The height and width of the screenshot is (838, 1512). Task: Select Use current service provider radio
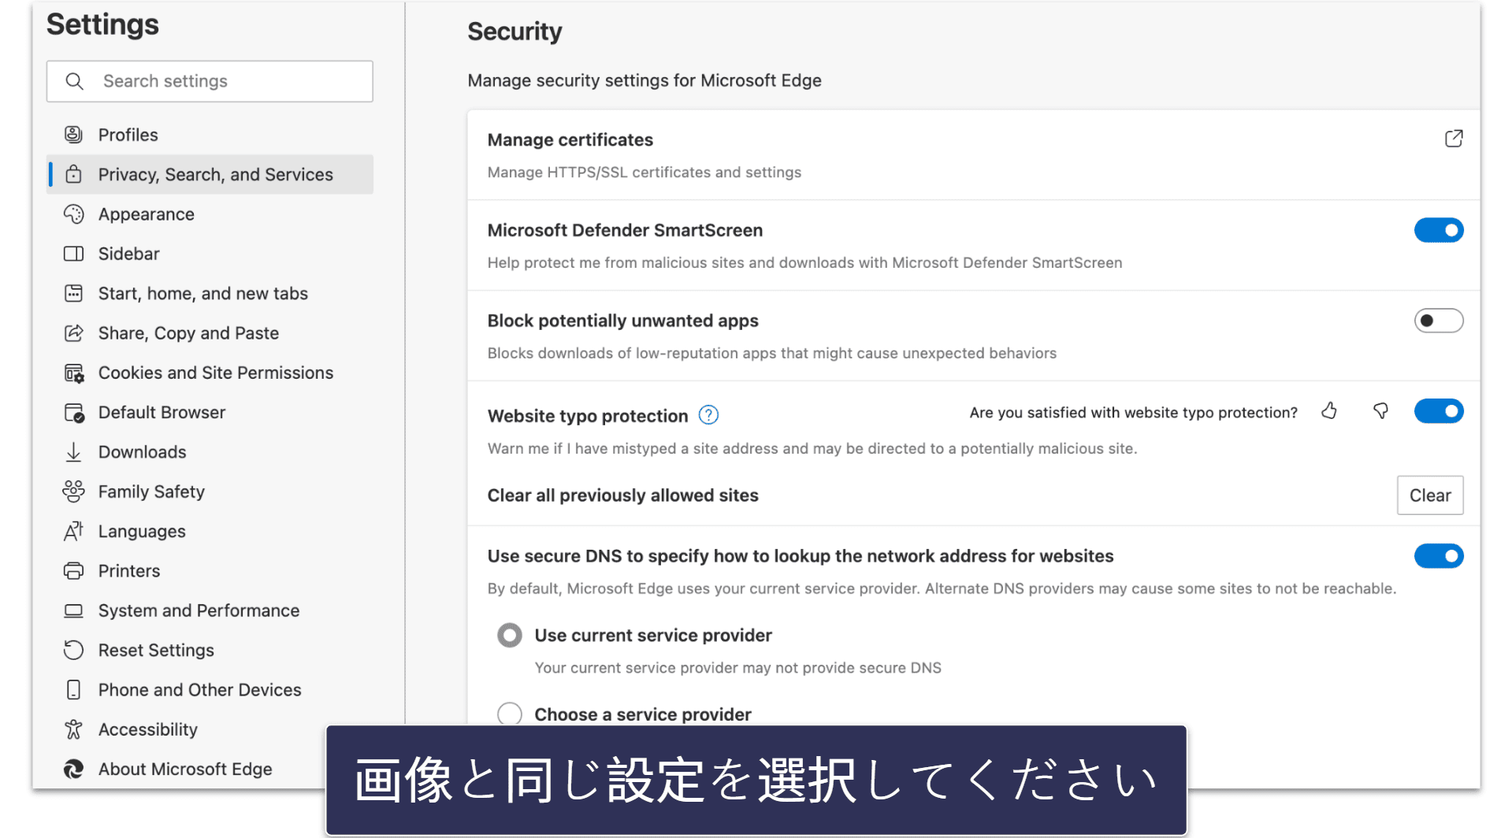click(x=510, y=635)
